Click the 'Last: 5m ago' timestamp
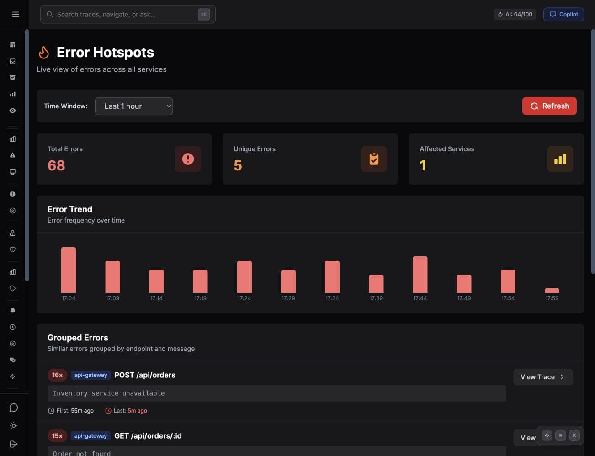The height and width of the screenshot is (456, 595). [126, 411]
